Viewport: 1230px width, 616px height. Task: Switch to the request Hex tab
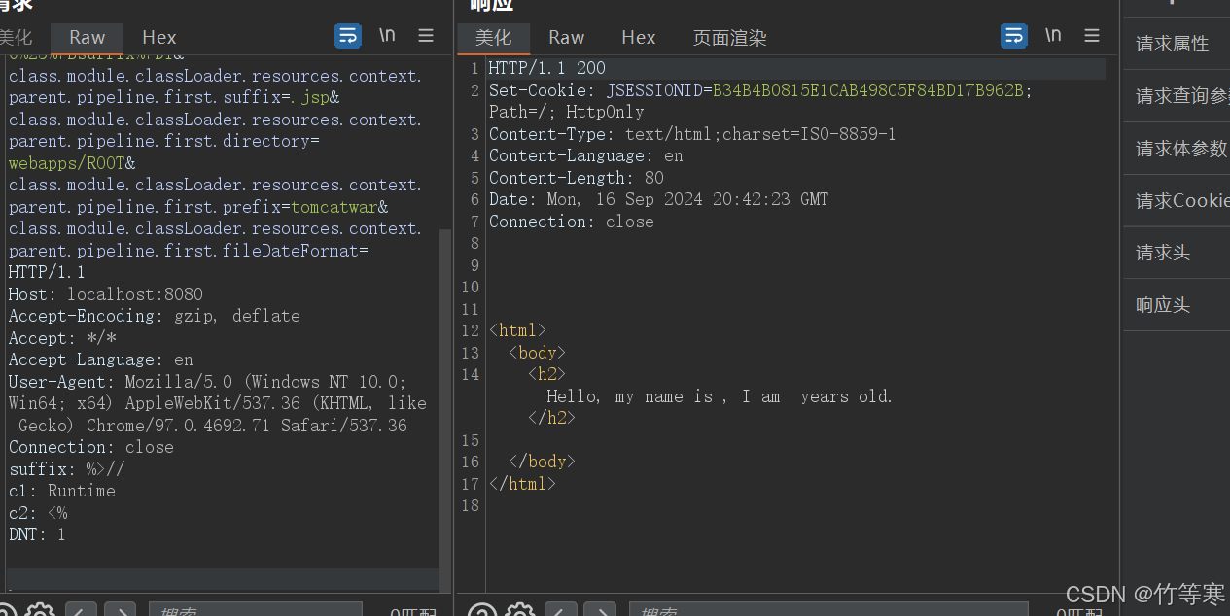click(x=159, y=38)
